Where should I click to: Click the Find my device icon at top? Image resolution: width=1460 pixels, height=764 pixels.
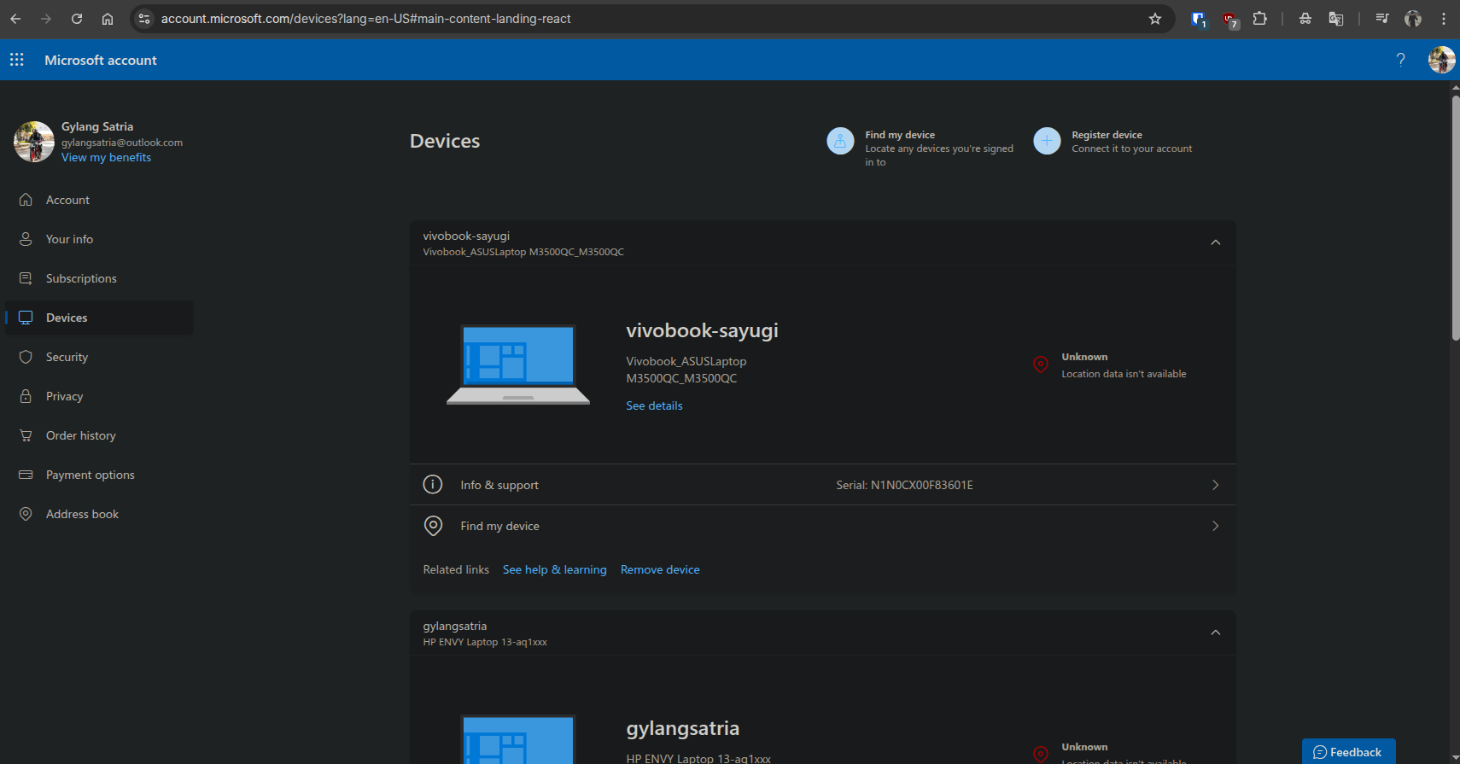click(x=840, y=141)
